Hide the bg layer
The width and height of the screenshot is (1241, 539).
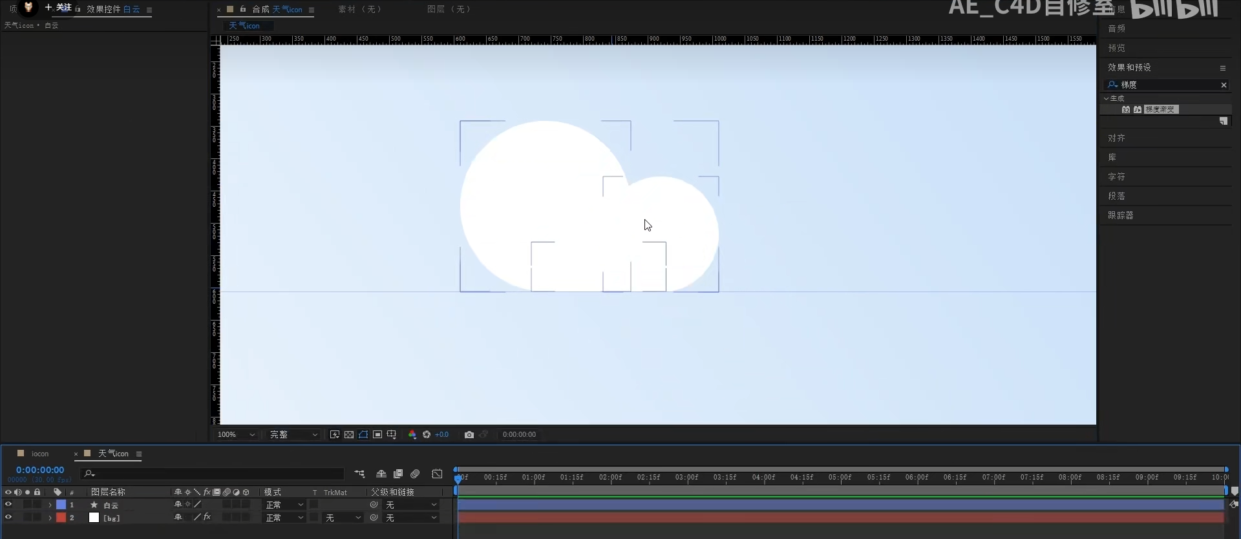click(8, 518)
